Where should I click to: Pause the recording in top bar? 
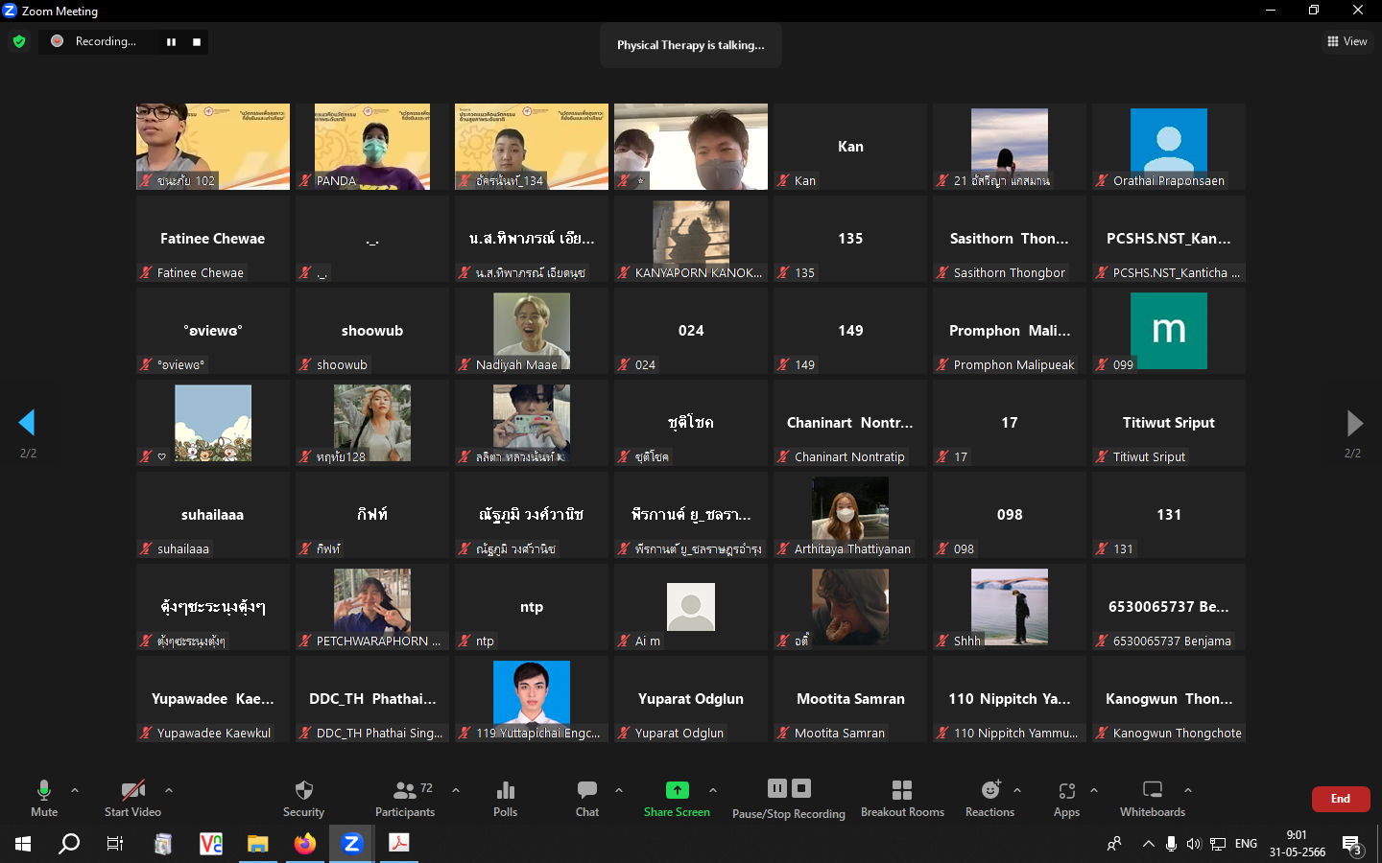(171, 42)
